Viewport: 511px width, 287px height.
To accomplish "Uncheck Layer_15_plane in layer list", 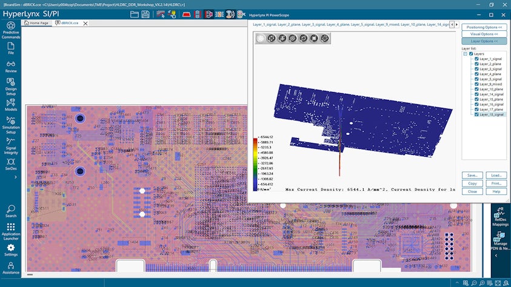I will pos(476,99).
